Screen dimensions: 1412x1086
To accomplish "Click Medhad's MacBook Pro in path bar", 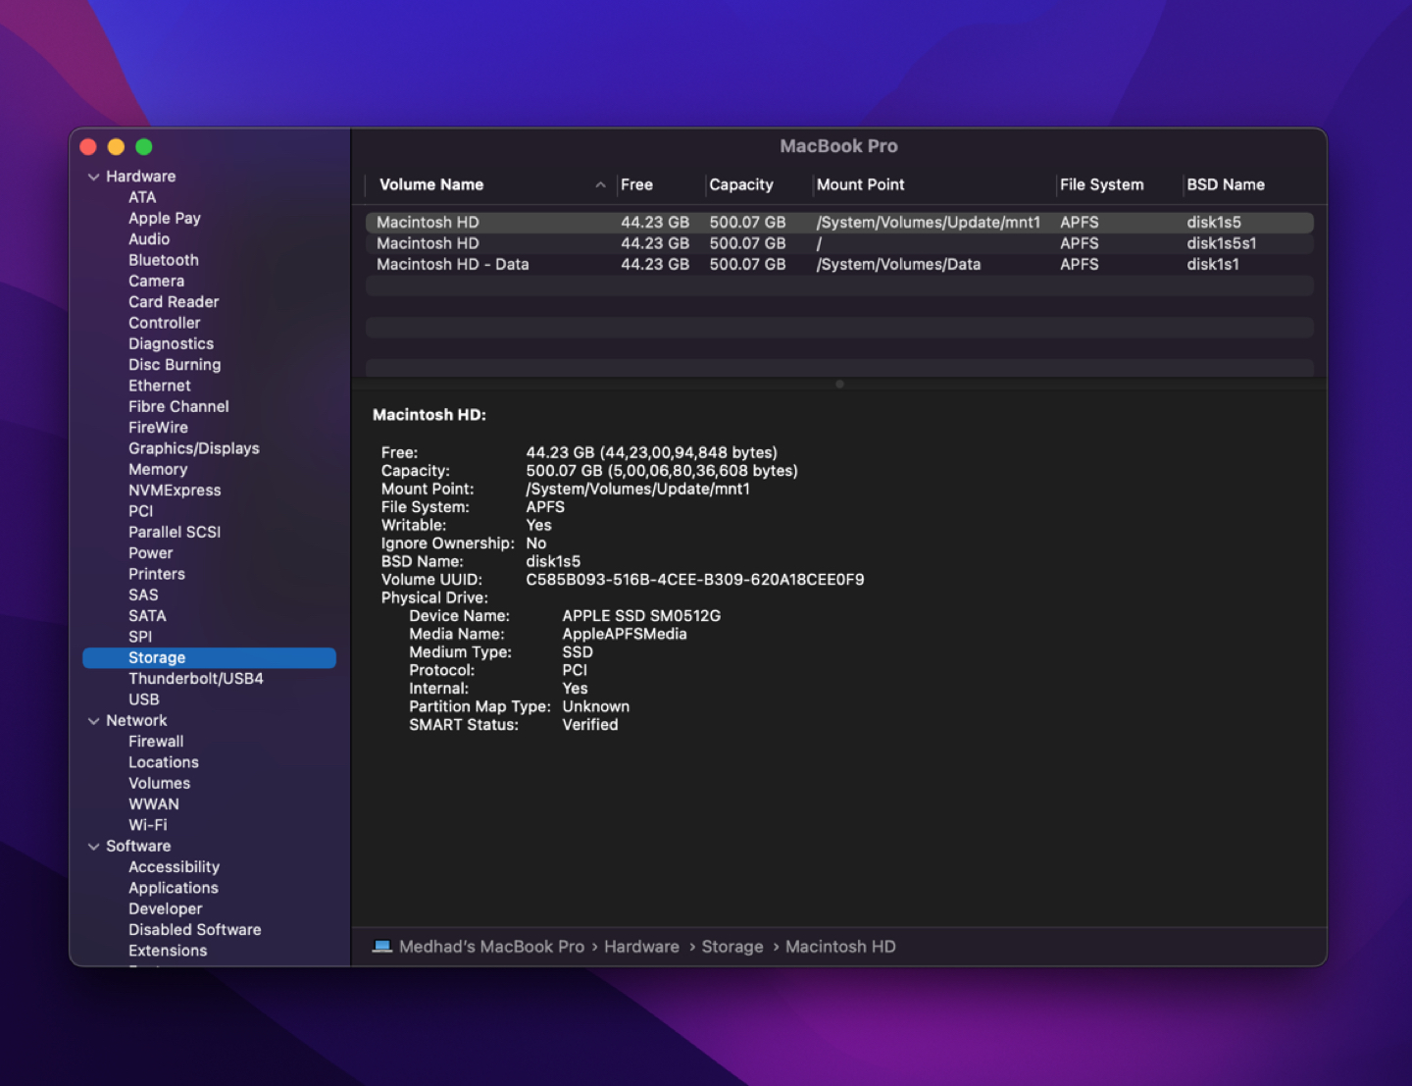I will click(x=491, y=947).
